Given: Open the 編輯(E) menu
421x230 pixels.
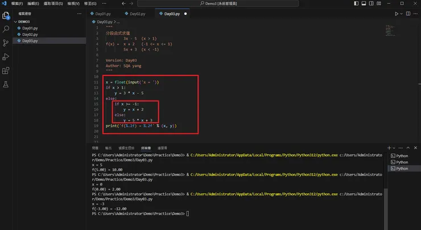Looking at the screenshot, I should [x=33, y=3].
